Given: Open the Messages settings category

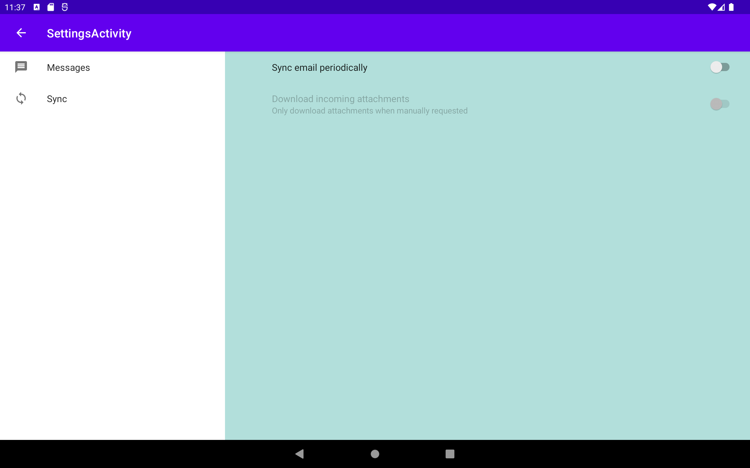Looking at the screenshot, I should pyautogui.click(x=68, y=68).
